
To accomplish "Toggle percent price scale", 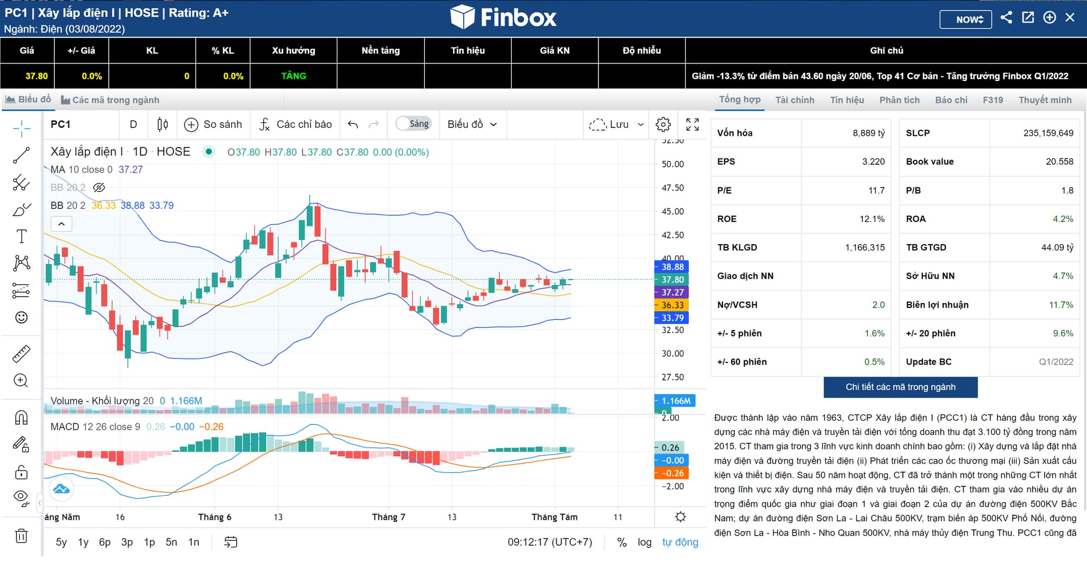I will coord(622,542).
